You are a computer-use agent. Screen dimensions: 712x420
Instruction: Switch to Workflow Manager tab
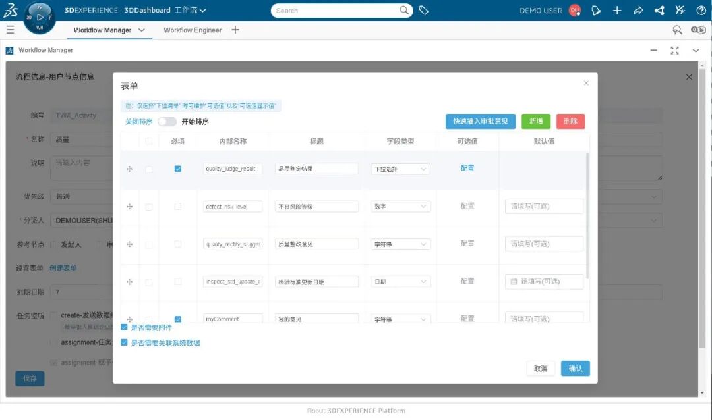click(x=103, y=30)
